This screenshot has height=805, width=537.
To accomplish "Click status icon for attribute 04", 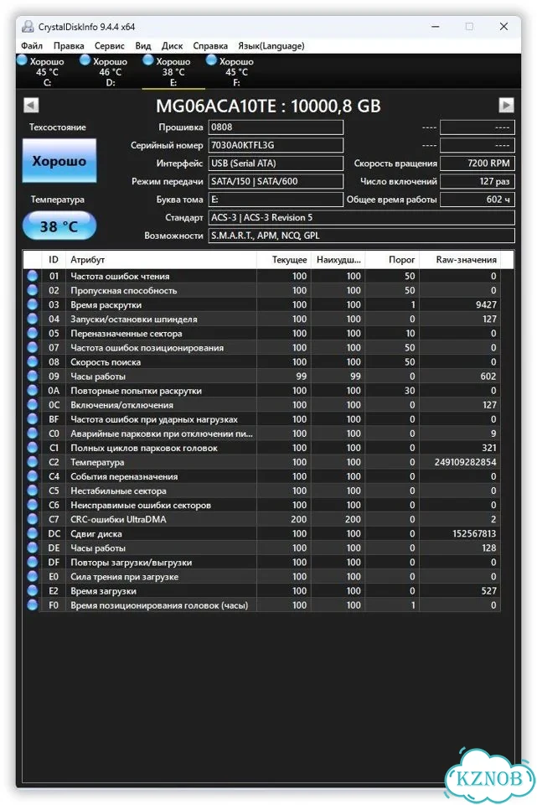I will (x=33, y=319).
